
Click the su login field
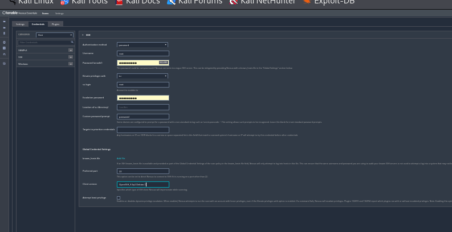143,85
